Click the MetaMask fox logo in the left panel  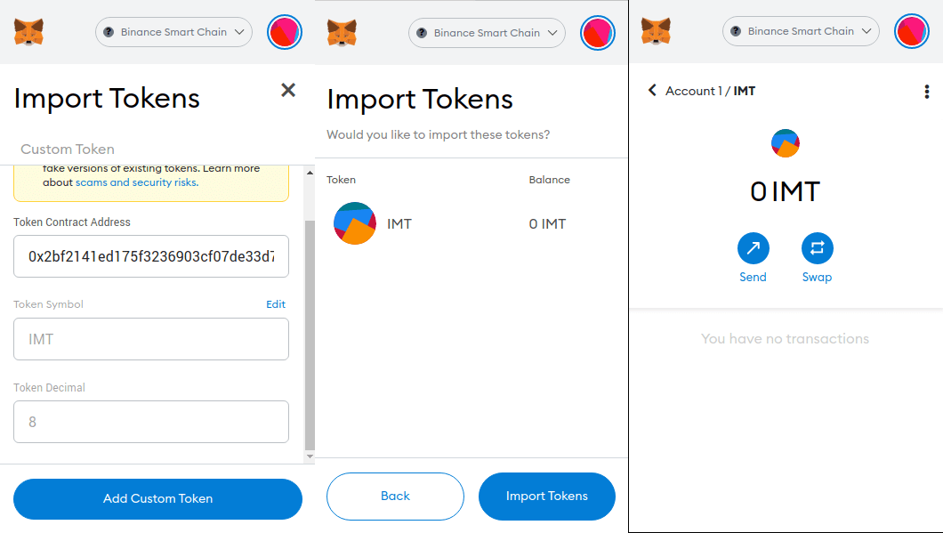pos(29,32)
